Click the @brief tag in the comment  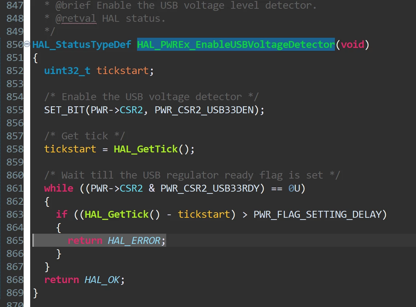point(73,5)
